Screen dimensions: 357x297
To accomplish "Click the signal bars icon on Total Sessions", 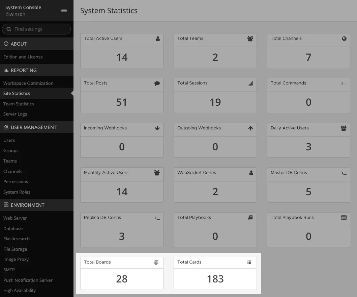I will 250,83.
